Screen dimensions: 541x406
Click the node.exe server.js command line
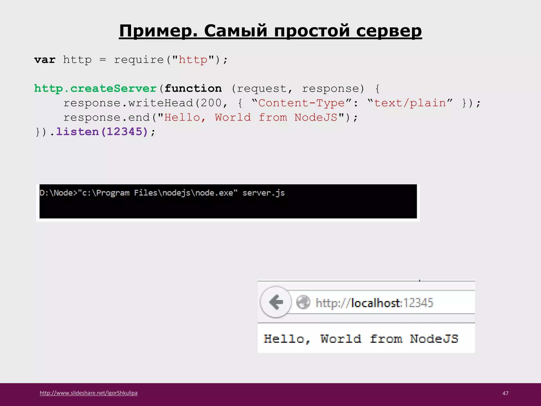(162, 193)
